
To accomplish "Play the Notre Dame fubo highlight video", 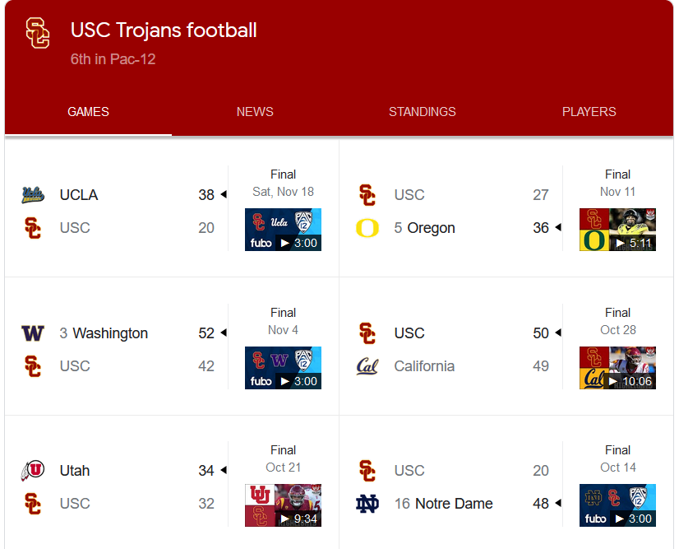I will point(617,505).
